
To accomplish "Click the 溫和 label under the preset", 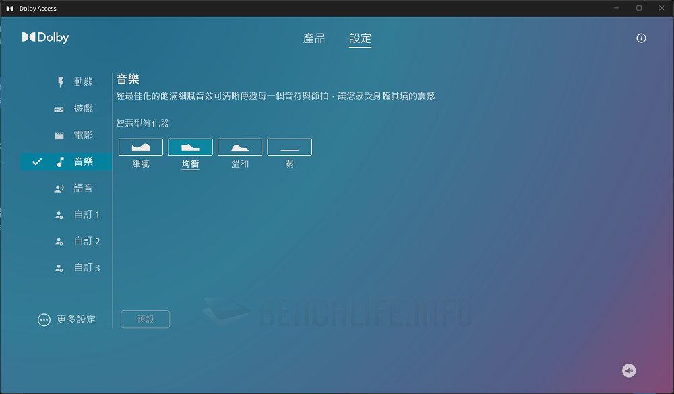I will pos(240,164).
